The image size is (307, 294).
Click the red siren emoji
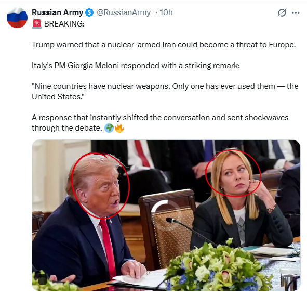(x=36, y=24)
